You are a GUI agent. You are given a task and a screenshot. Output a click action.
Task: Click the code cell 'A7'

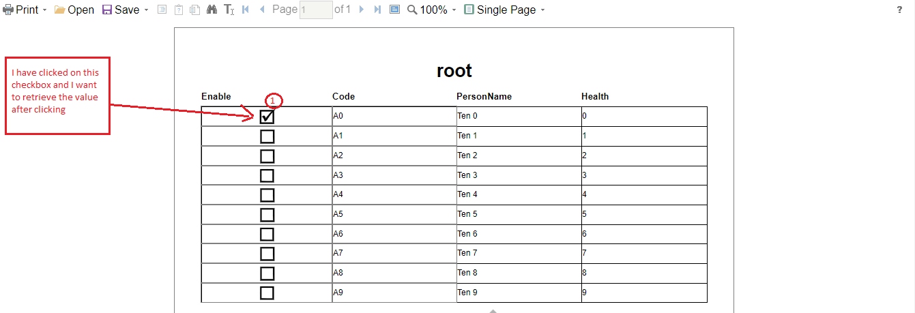[394, 254]
